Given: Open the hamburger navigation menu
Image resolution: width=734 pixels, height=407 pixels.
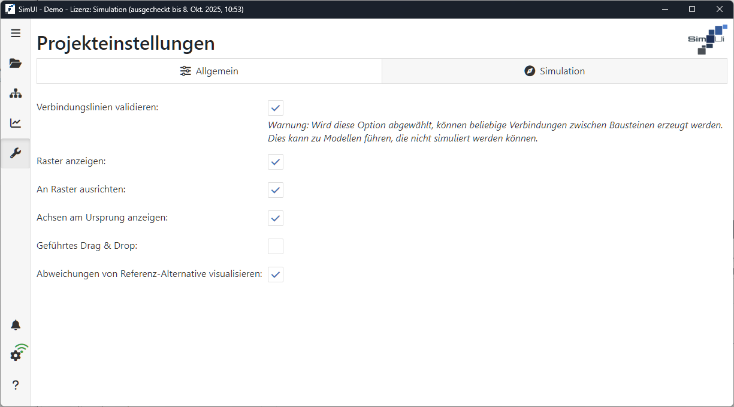Looking at the screenshot, I should [x=15, y=33].
